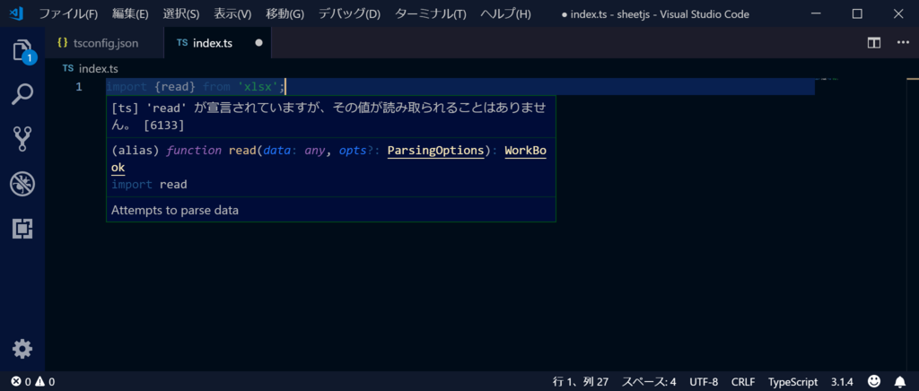Change indentation via スペース: 4
This screenshot has width=919, height=391.
(649, 382)
